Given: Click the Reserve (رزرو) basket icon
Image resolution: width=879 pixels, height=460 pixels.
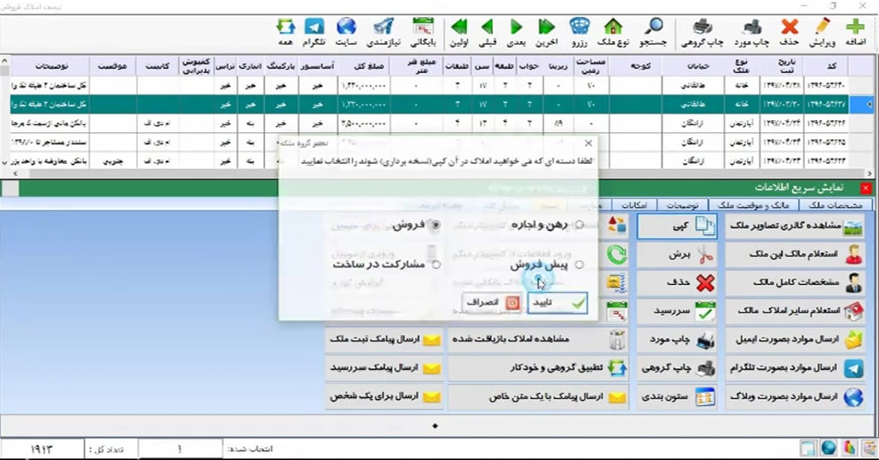Looking at the screenshot, I should (579, 32).
